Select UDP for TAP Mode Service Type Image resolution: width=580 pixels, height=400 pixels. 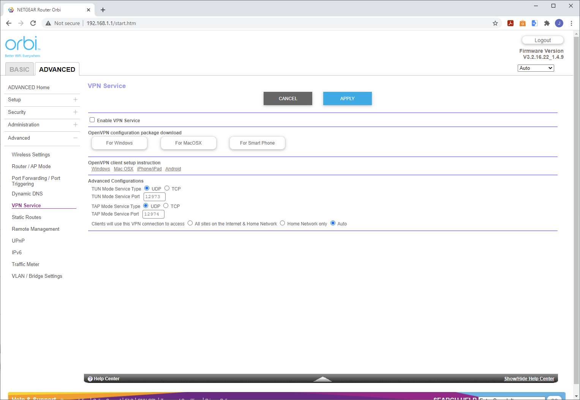(146, 206)
